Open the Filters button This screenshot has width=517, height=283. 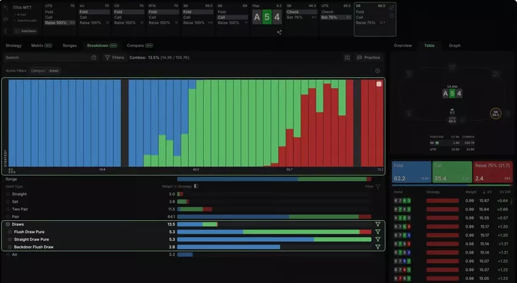115,58
